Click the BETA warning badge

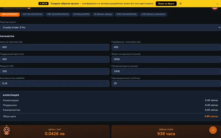pyautogui.click(x=43, y=4)
